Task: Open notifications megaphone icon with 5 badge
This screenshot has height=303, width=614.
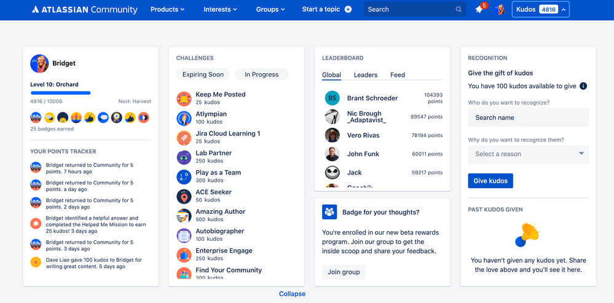Action: coord(480,9)
